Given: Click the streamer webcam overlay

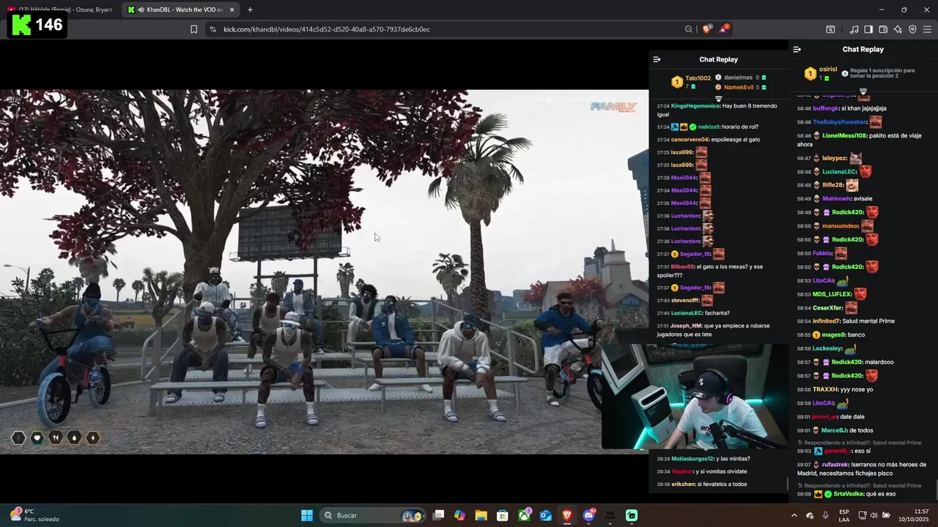Looking at the screenshot, I should [x=694, y=396].
